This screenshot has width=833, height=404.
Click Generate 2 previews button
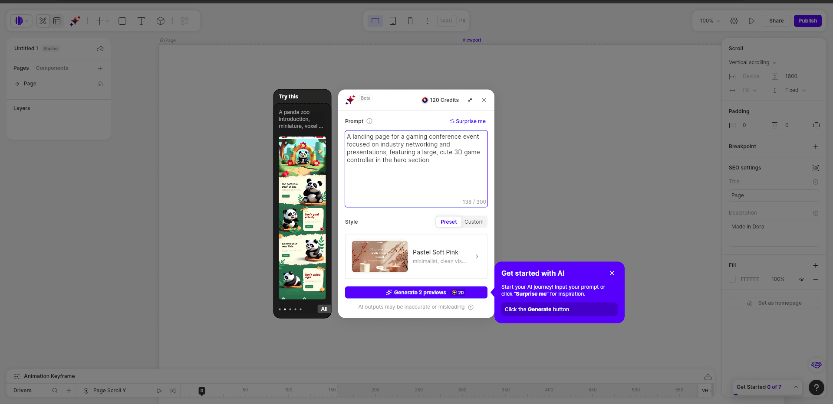[416, 293]
